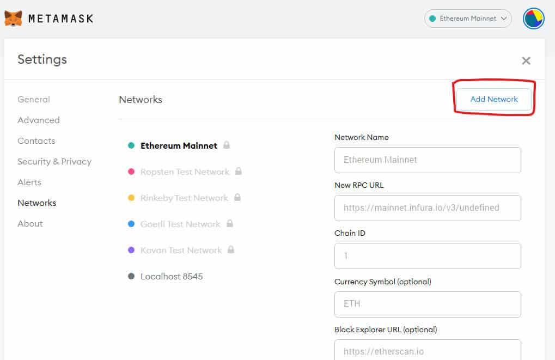
Task: Click the Add Network button
Action: [x=494, y=99]
